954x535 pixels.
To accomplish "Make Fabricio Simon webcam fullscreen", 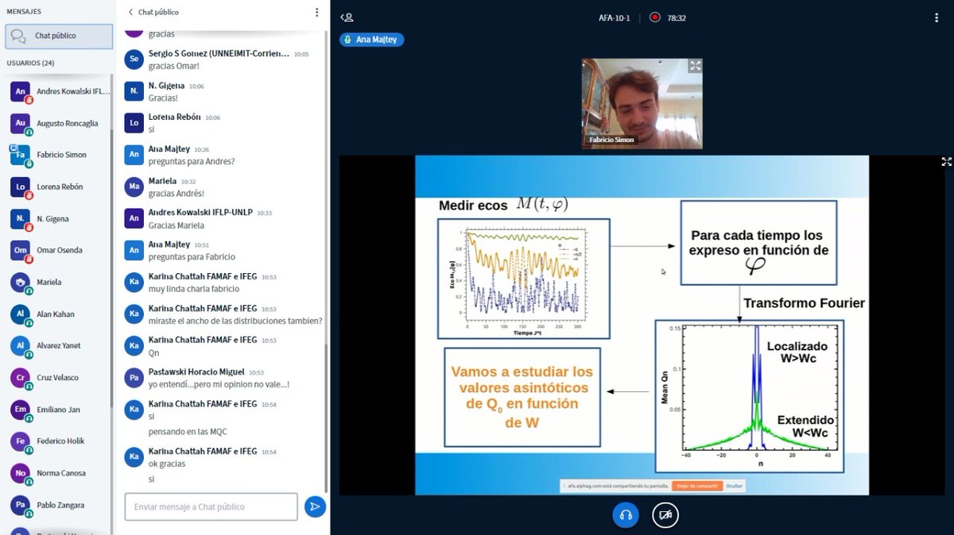I will [695, 66].
